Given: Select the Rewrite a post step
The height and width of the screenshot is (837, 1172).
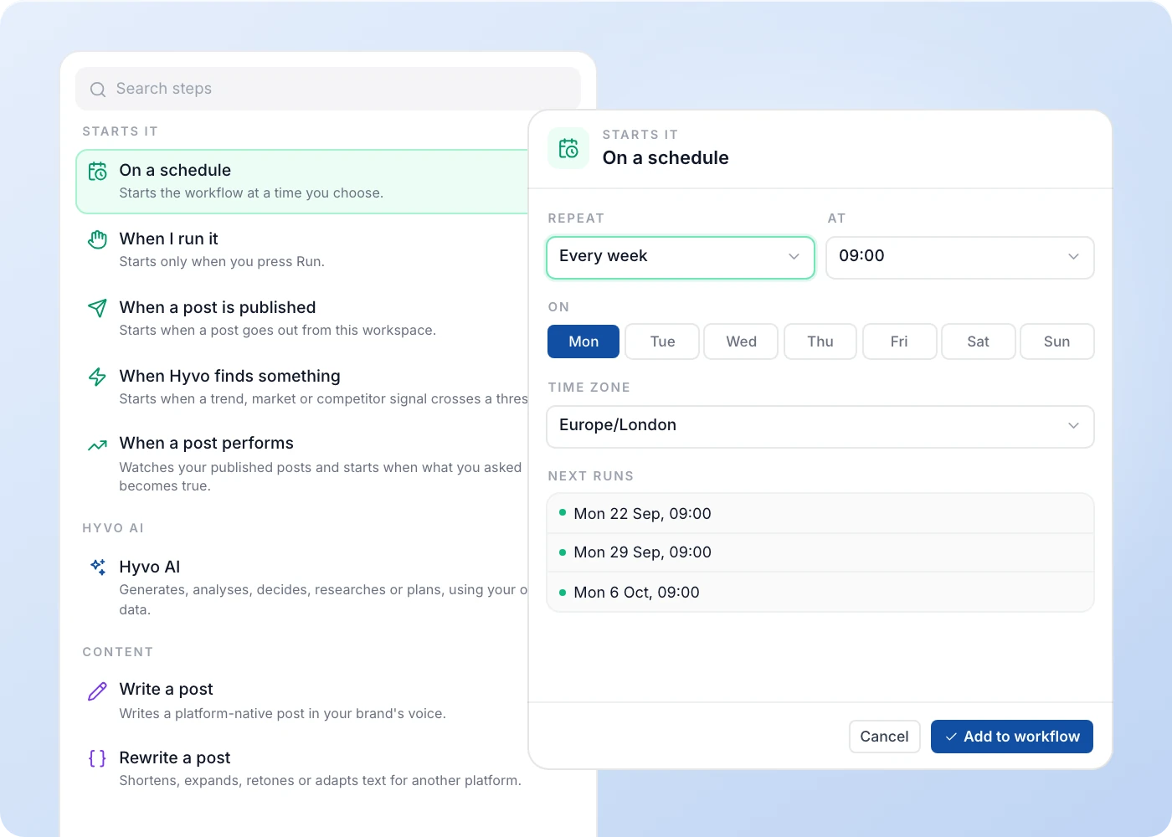Looking at the screenshot, I should [x=302, y=769].
